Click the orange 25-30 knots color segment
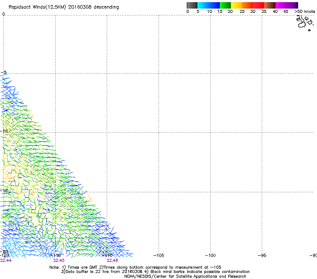 pos(248,5)
